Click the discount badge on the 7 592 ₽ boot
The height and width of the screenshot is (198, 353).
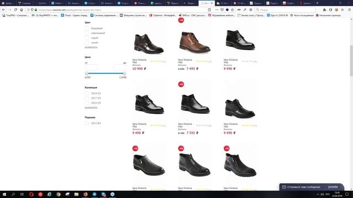(x=181, y=84)
